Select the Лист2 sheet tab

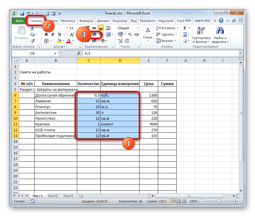53,196
